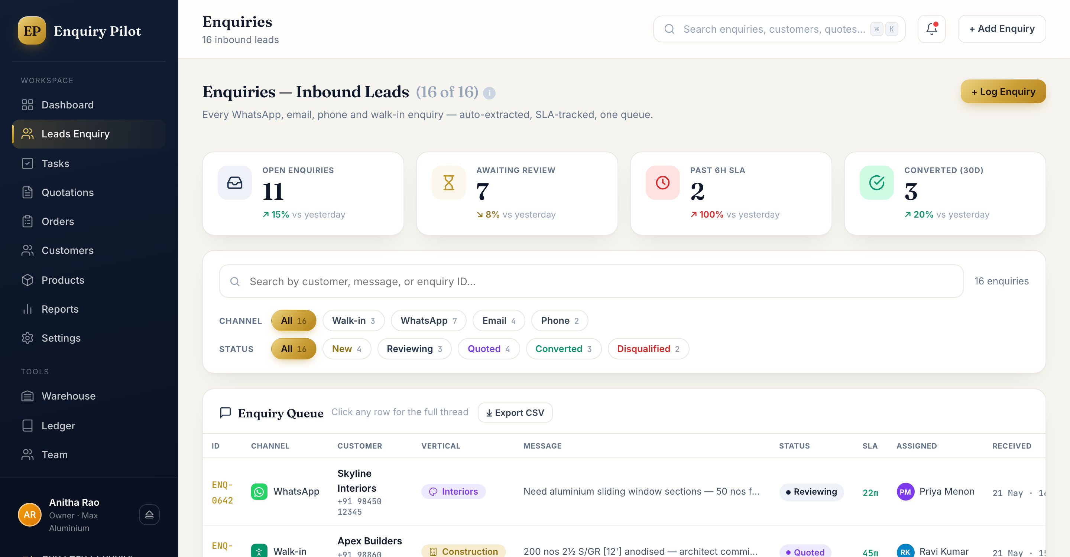The image size is (1070, 557).
Task: Click the Warehouse icon under Tools
Action: (x=27, y=396)
